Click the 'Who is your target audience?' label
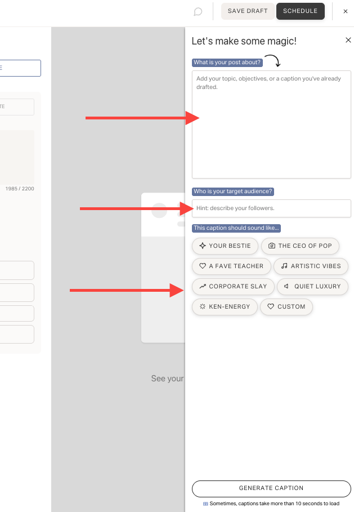 233,192
